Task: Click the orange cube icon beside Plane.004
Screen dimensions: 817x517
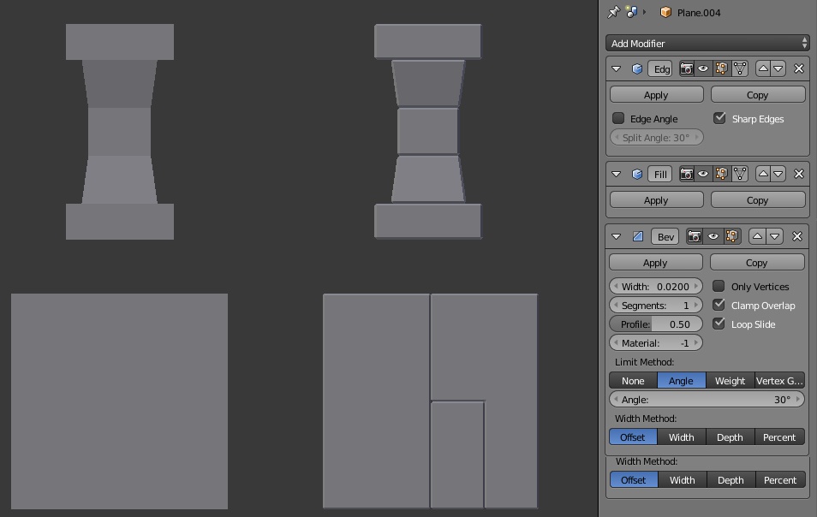Action: click(x=665, y=12)
